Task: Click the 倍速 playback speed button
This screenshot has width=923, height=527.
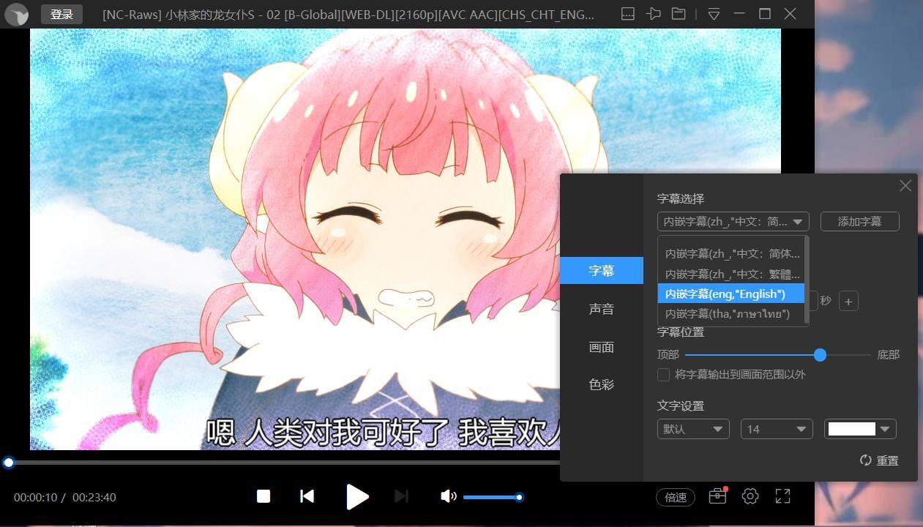Action: coord(675,497)
